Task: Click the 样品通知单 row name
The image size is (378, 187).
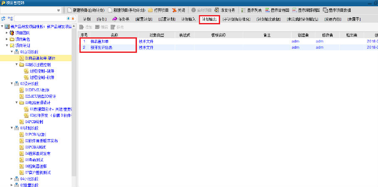Action: coord(99,42)
